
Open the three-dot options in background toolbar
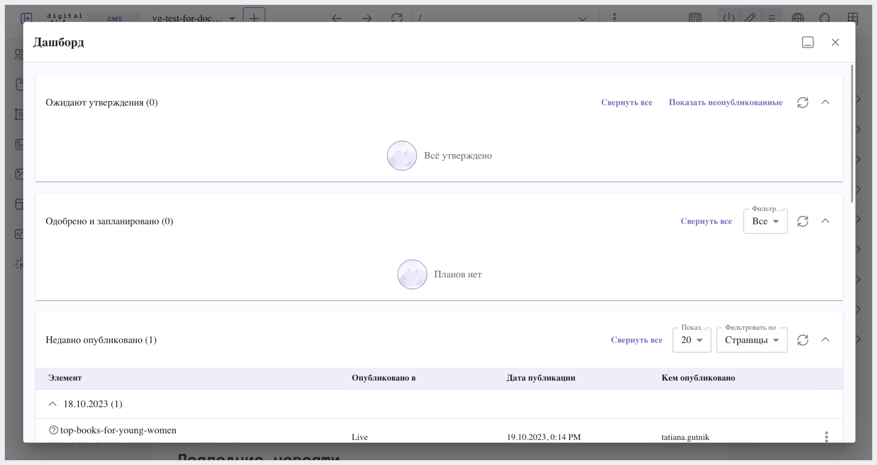[615, 17]
